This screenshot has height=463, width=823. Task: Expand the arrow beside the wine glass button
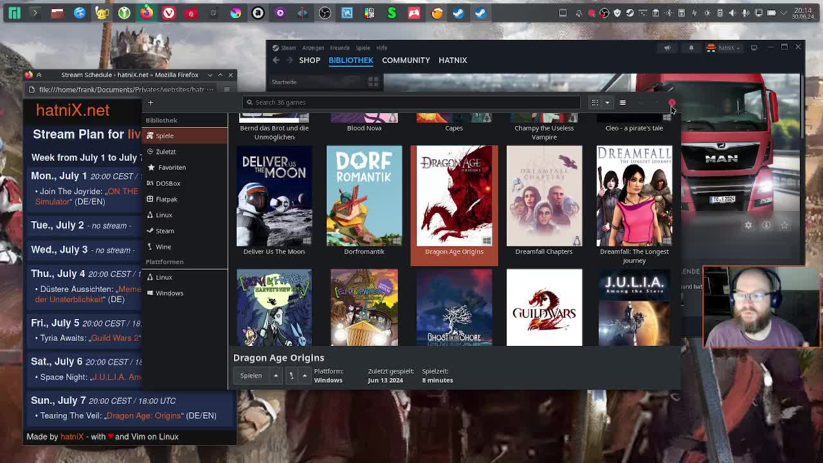point(305,376)
